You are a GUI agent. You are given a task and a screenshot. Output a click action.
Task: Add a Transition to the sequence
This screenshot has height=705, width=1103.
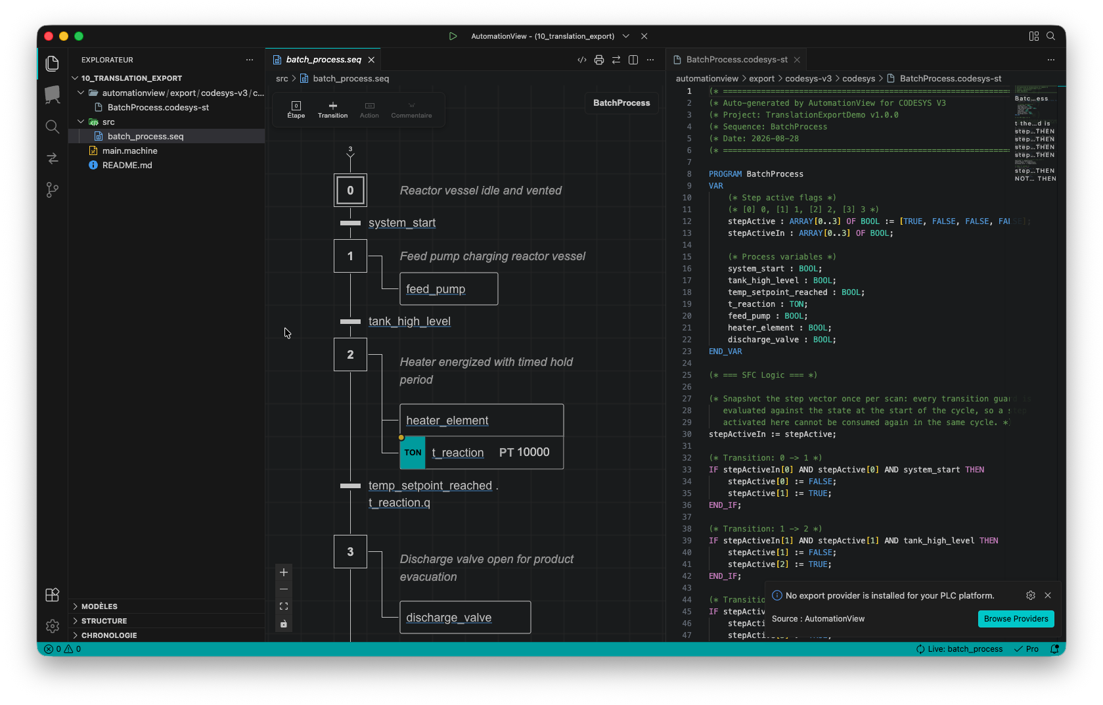[x=333, y=109]
